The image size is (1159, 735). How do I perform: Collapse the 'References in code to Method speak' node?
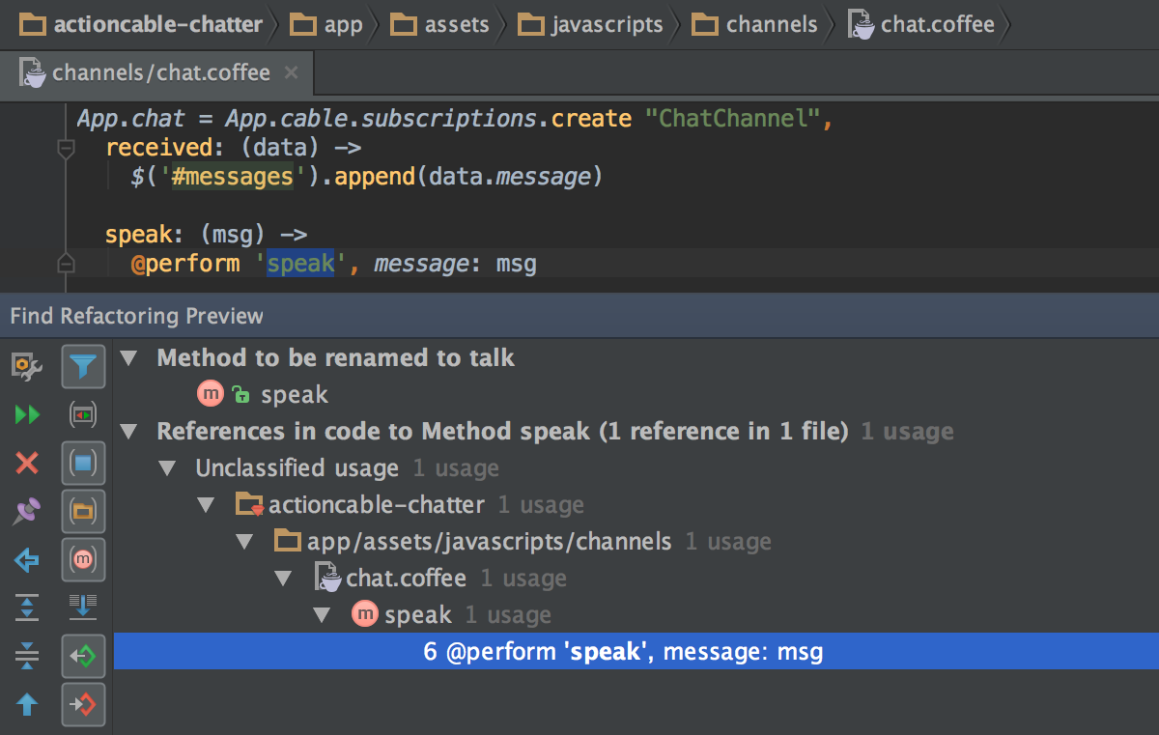click(128, 432)
